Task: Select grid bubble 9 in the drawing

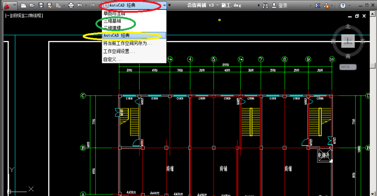Action: [x=308, y=59]
